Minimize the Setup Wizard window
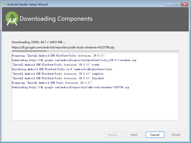The height and width of the screenshot is (143, 191). [169, 4]
